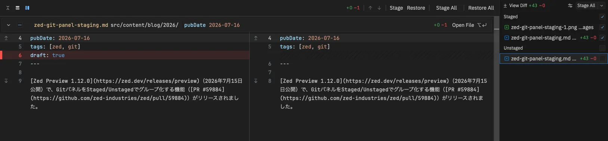Screen dimensions: 608x141
Task: Collapse the zed-git-panel-staging.md file diff
Action: 9,25
